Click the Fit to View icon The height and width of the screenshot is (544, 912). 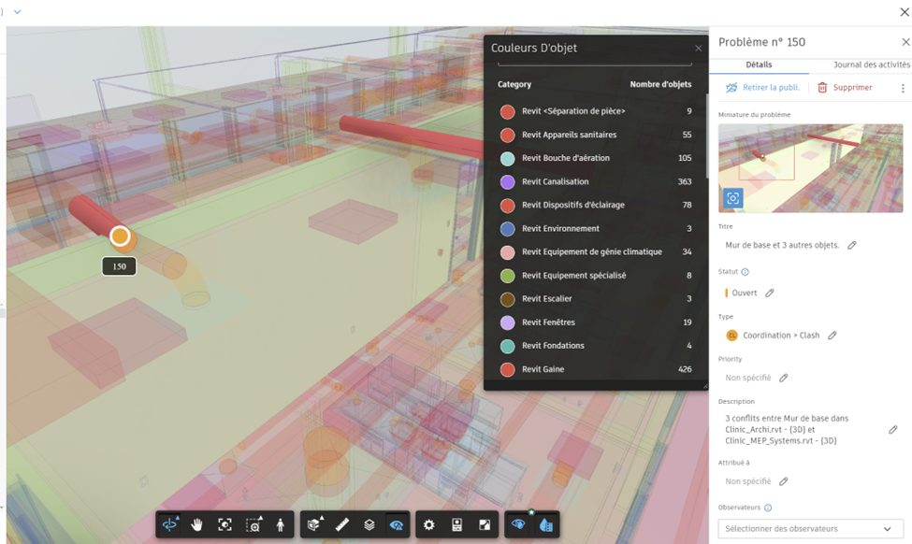(224, 524)
